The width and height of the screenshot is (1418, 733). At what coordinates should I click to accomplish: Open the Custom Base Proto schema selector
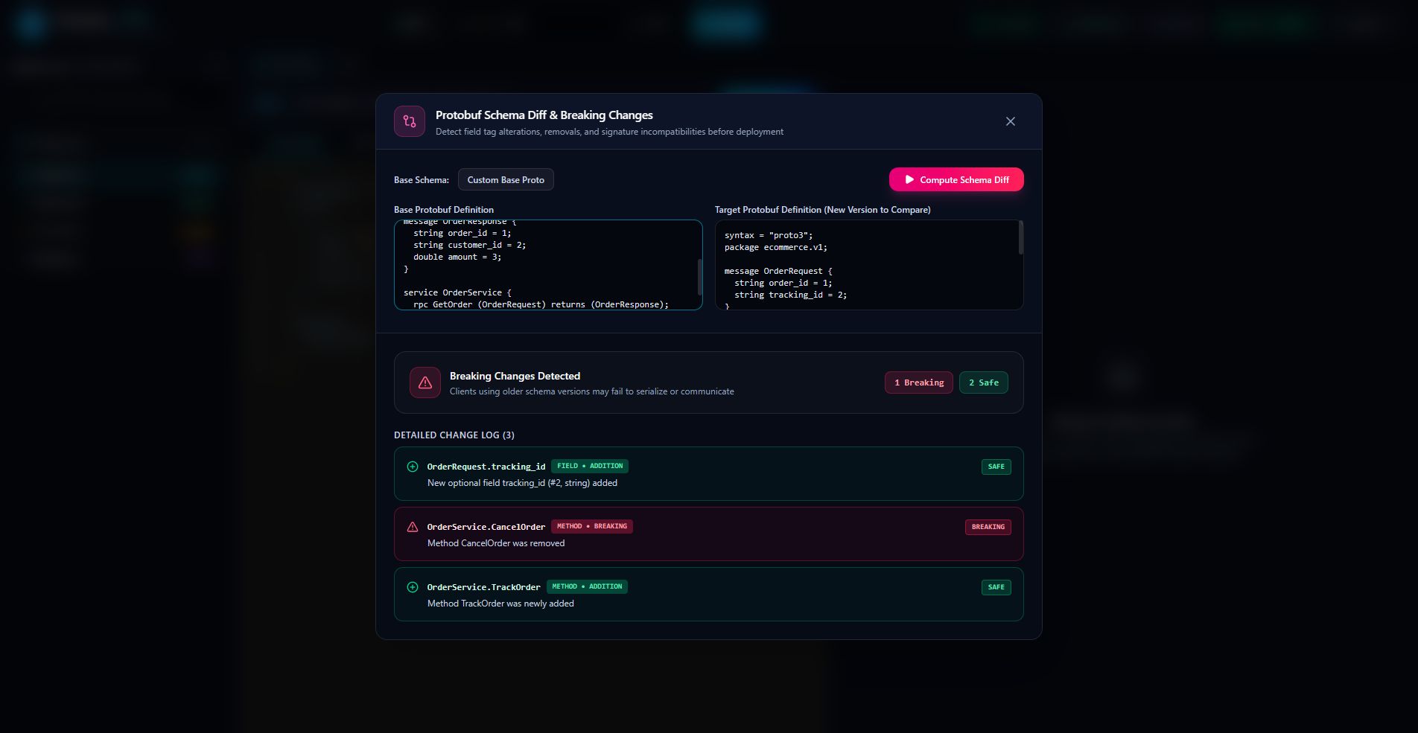point(506,179)
